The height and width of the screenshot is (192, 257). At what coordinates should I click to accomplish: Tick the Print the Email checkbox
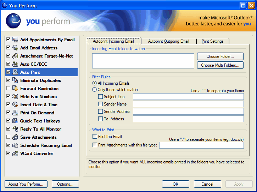[95, 136]
